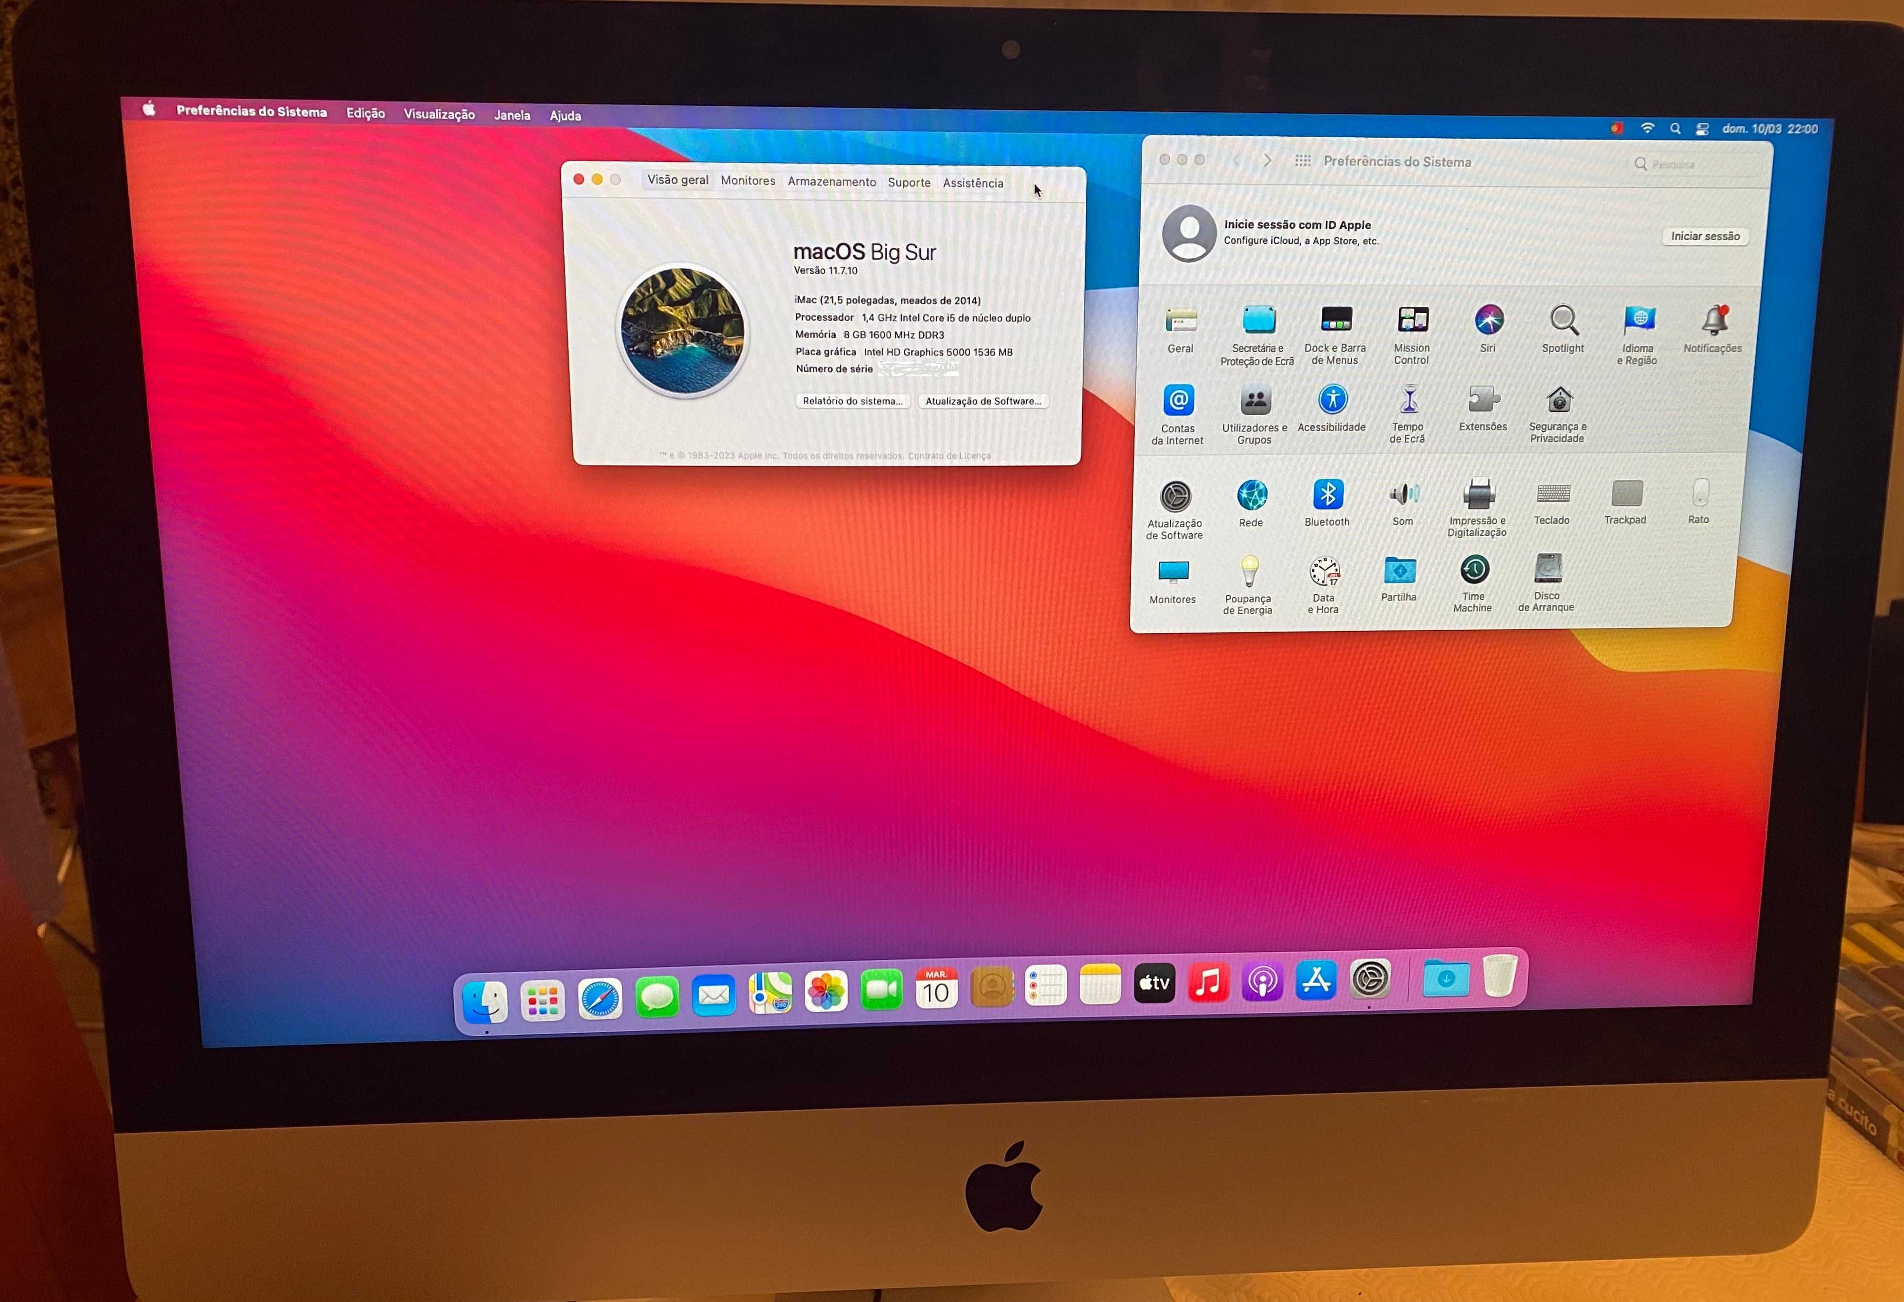This screenshot has height=1302, width=1904.
Task: Switch to Suporte tab
Action: [909, 182]
